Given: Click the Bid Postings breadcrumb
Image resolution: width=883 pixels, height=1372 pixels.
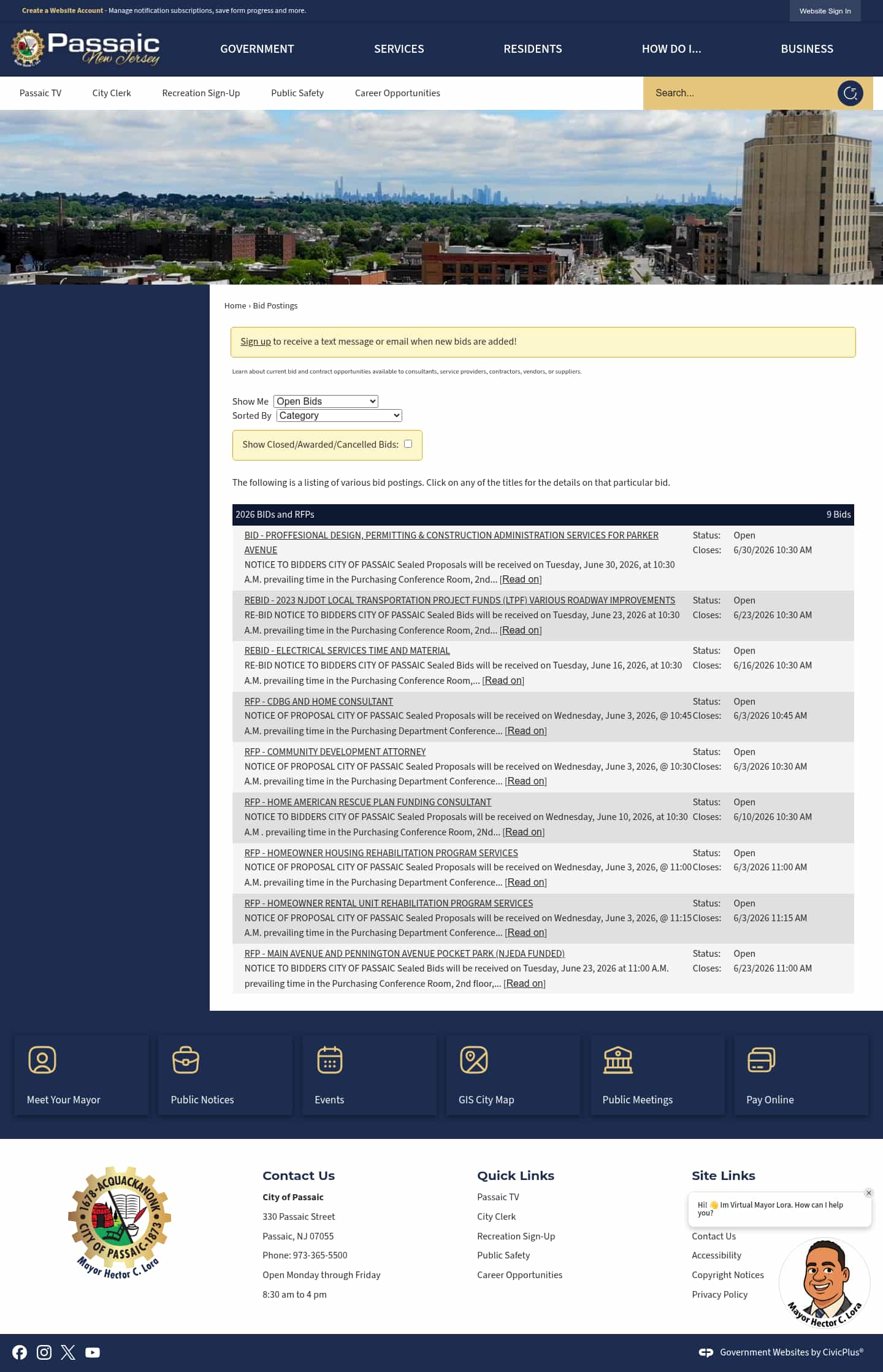Looking at the screenshot, I should (275, 305).
